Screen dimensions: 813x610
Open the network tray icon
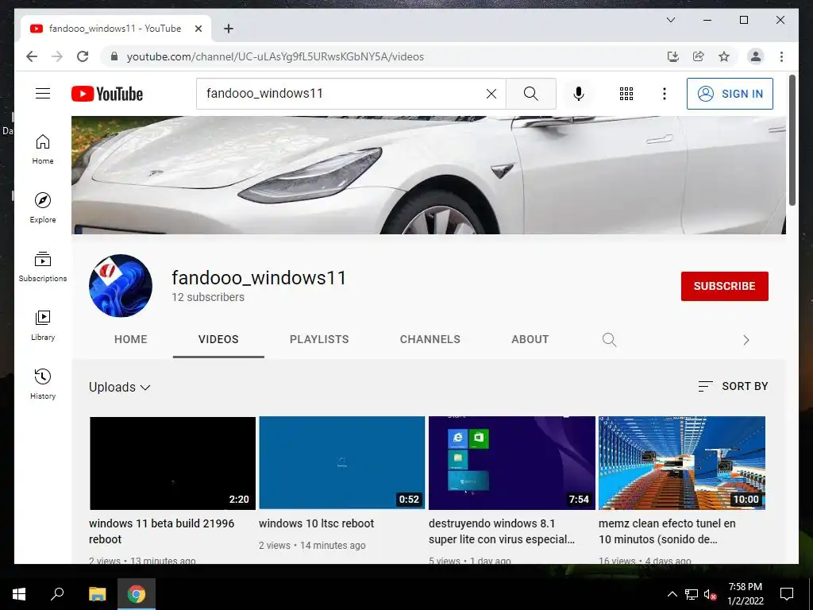692,594
